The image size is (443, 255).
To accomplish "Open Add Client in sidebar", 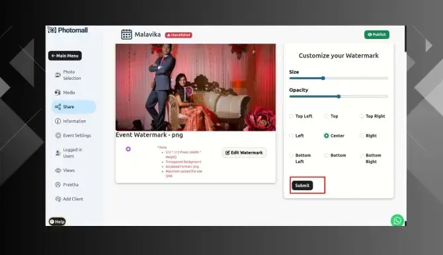I will (x=74, y=199).
